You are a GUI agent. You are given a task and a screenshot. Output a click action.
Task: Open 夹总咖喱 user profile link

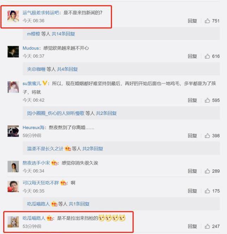click(36, 69)
